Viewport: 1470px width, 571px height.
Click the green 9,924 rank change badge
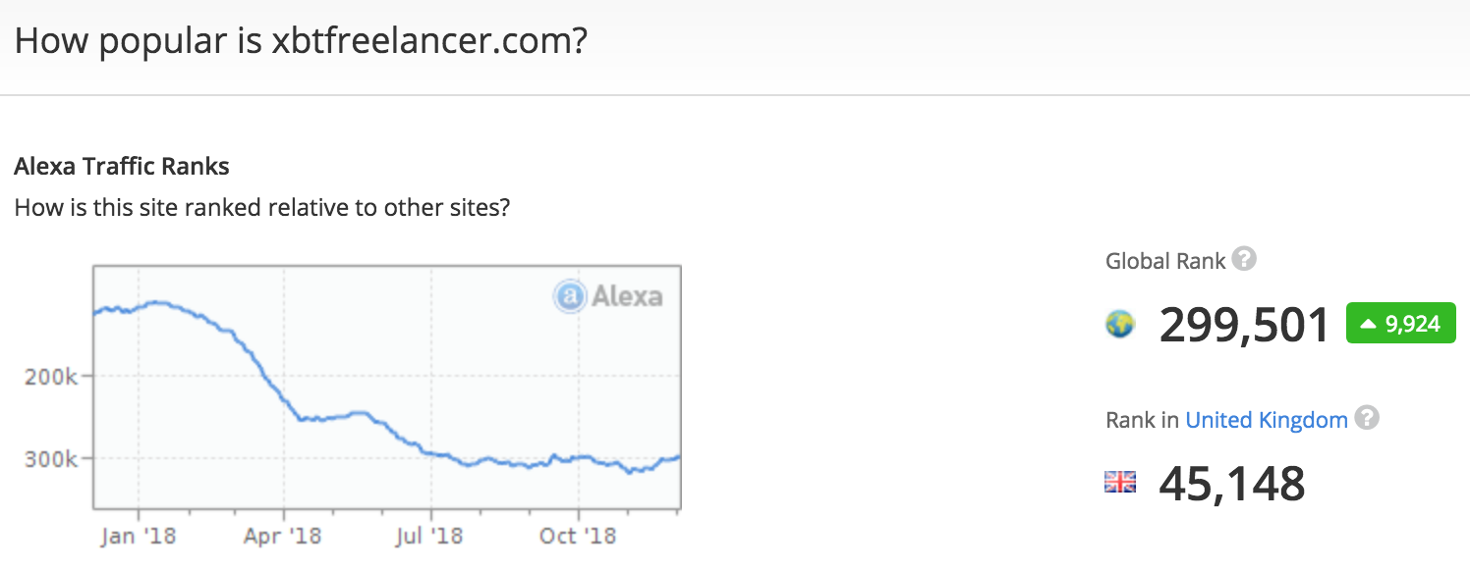point(1401,324)
